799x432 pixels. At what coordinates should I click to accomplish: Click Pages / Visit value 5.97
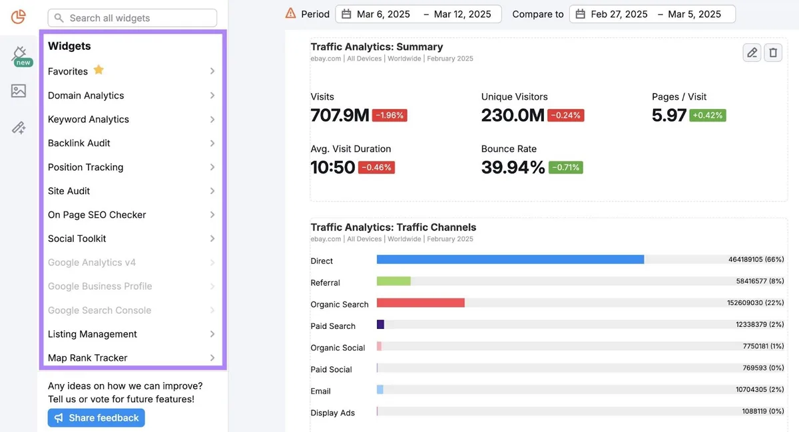click(x=669, y=115)
